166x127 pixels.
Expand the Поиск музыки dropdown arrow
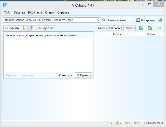click(x=132, y=20)
